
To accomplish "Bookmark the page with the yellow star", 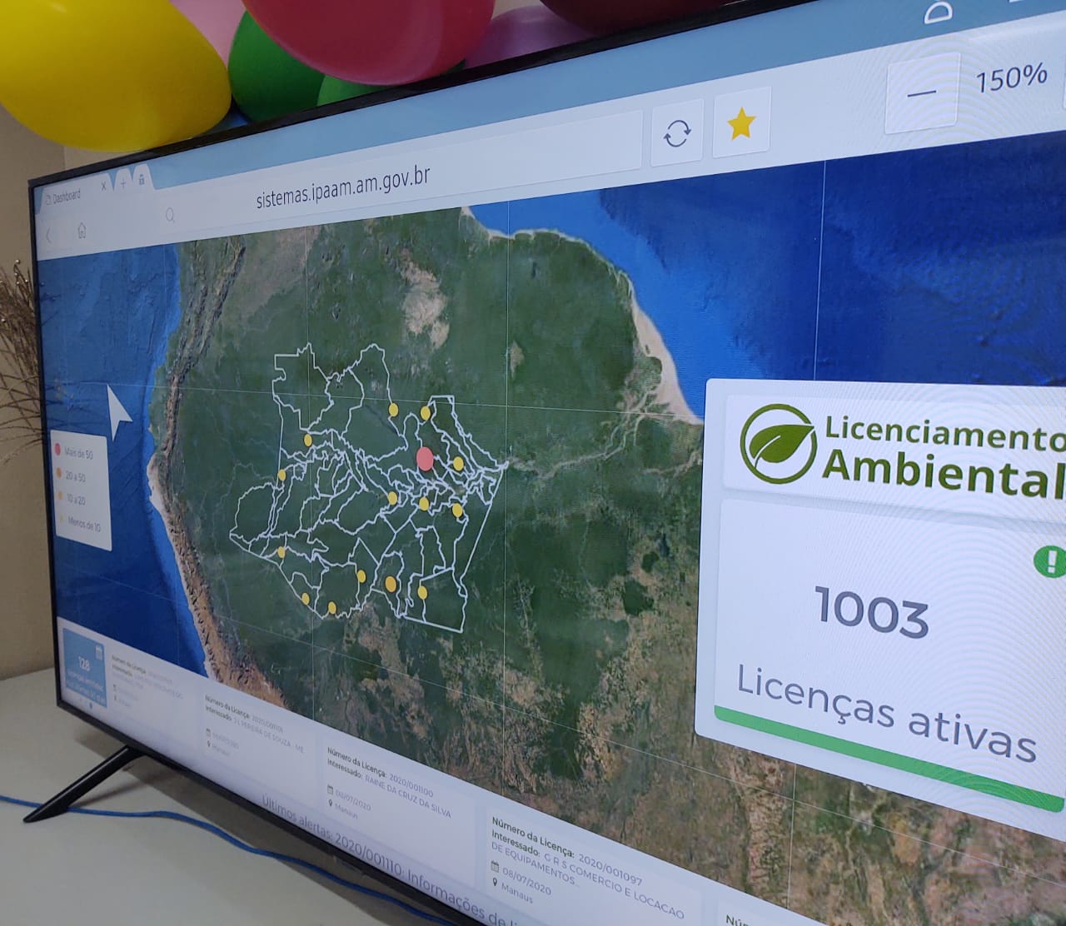I will [x=740, y=125].
